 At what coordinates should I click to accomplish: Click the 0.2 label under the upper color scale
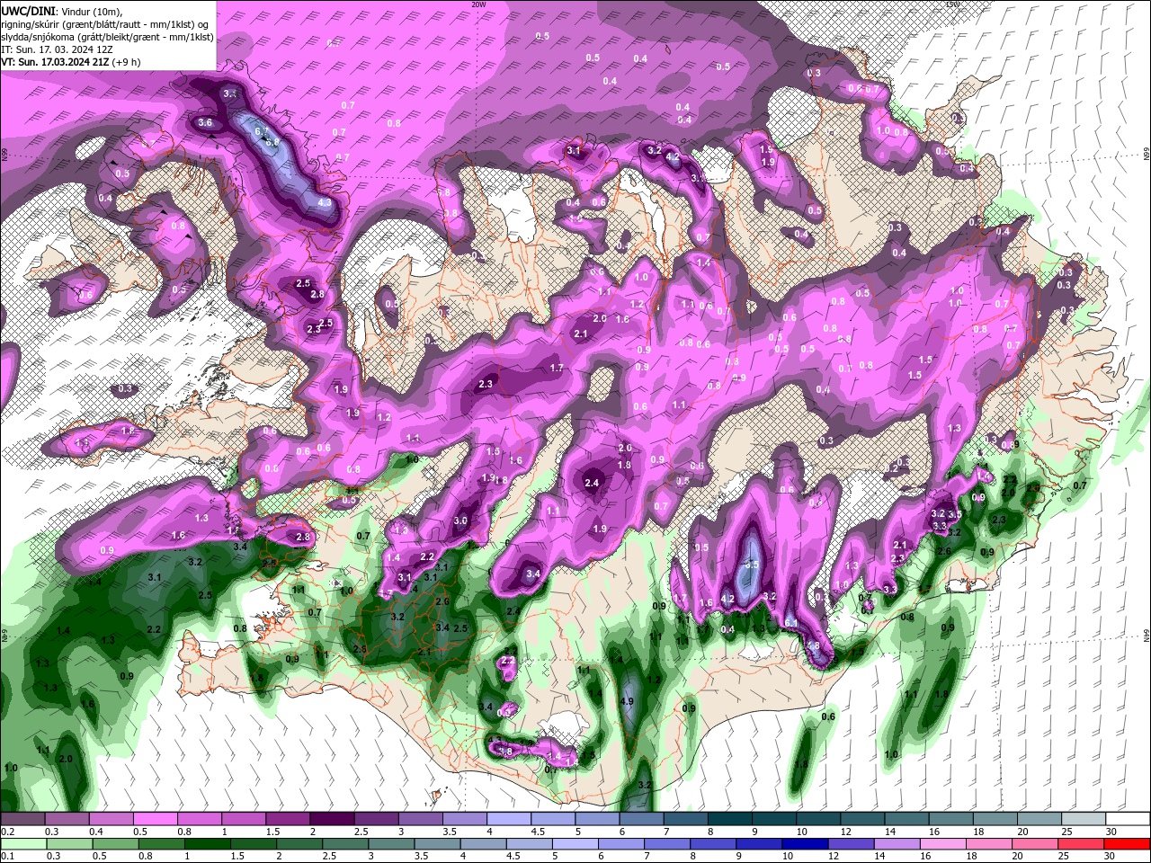click(x=8, y=832)
